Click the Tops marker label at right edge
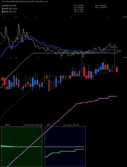127x167 pixels. 125,17
